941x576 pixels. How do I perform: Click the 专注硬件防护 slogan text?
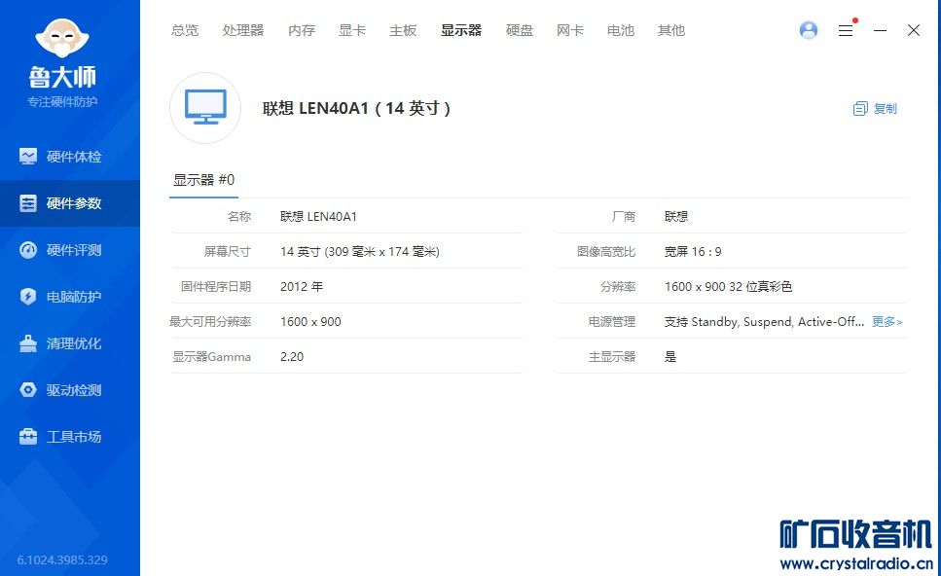(62, 102)
